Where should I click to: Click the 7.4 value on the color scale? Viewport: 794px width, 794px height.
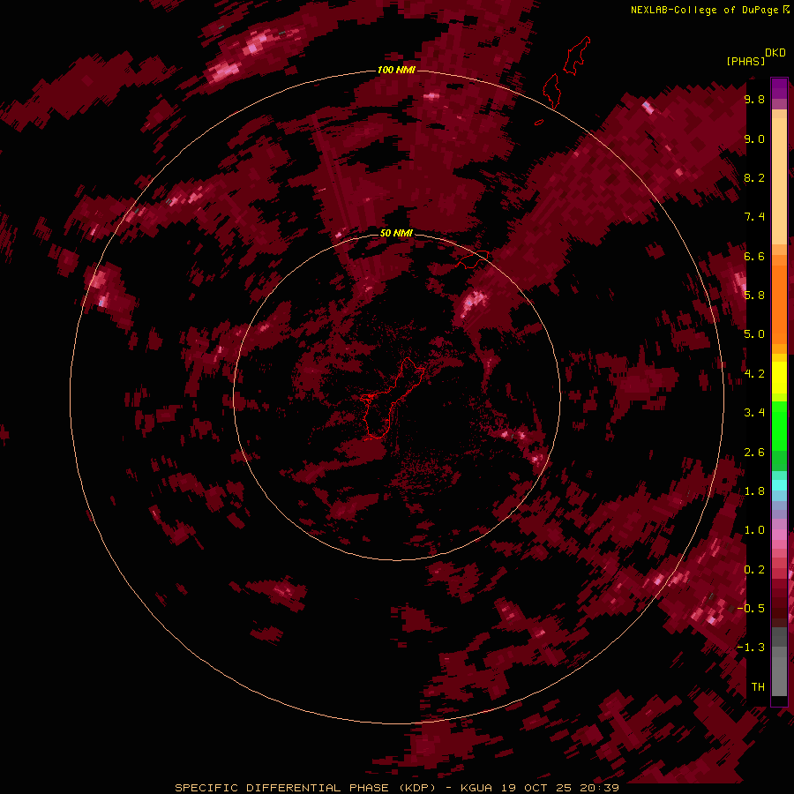coord(754,217)
